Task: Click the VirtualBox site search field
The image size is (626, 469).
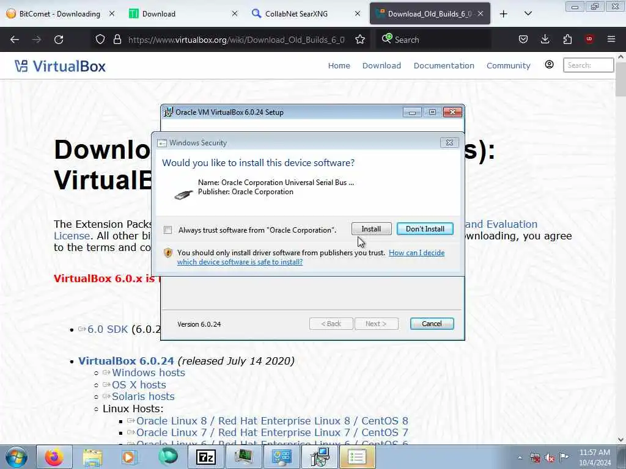Action: click(588, 65)
